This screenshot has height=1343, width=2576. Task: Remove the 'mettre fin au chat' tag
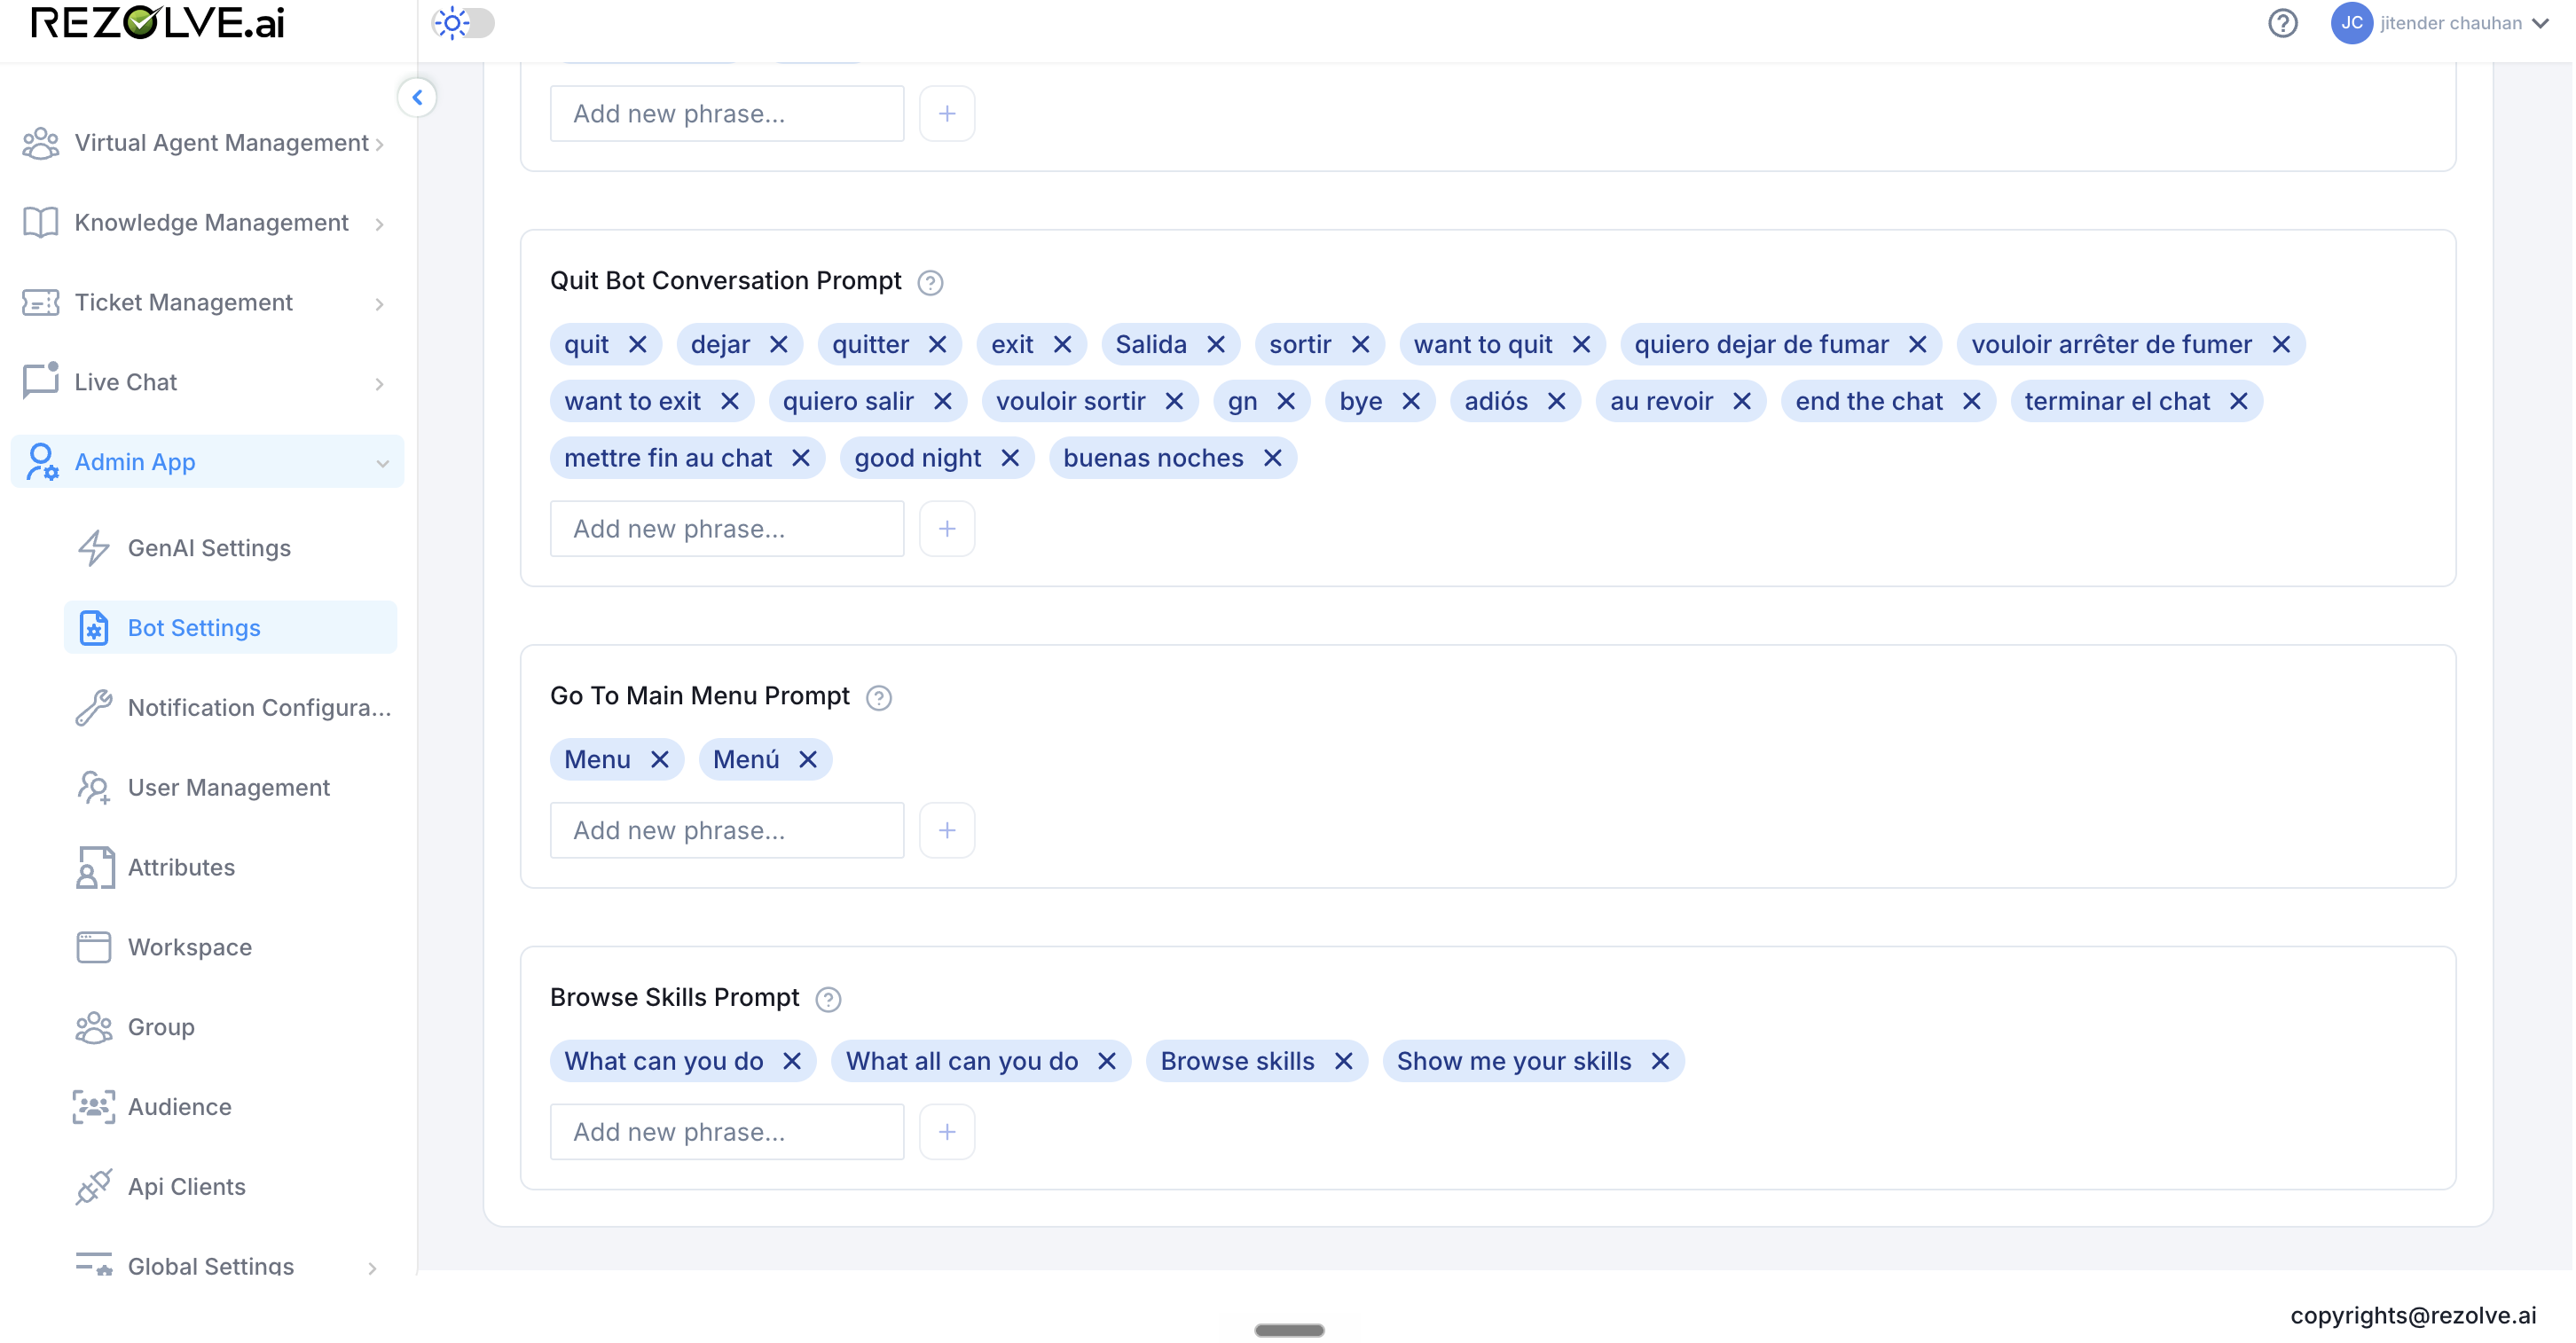(801, 459)
